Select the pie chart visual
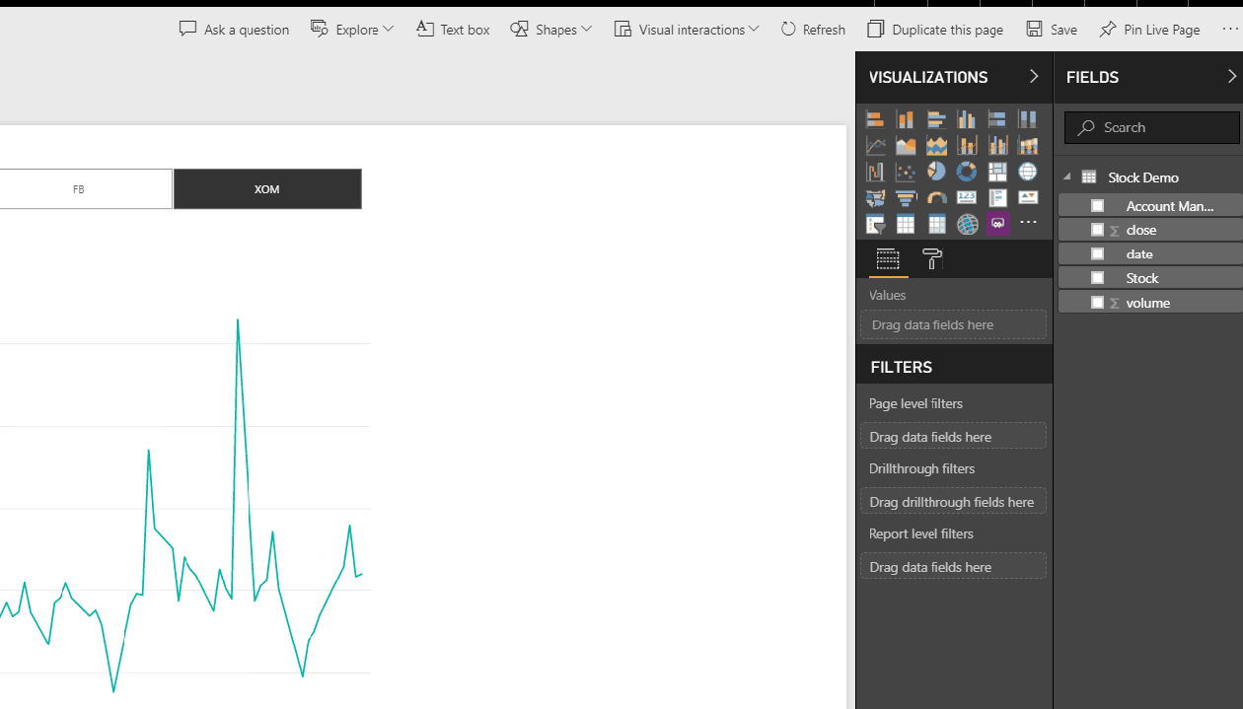 point(936,172)
